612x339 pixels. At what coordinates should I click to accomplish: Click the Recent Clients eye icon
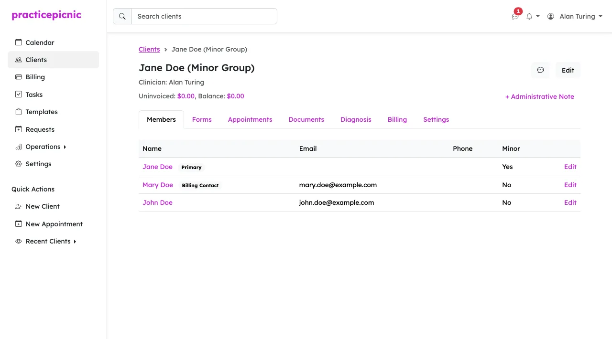click(19, 241)
